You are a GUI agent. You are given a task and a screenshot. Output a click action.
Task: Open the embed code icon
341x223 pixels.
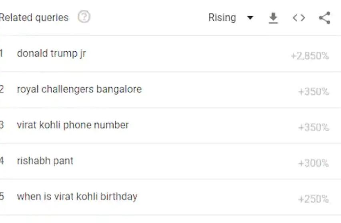[x=299, y=18]
